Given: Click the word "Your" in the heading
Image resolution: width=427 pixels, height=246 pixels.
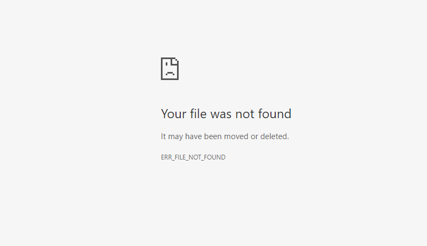Looking at the screenshot, I should 174,114.
